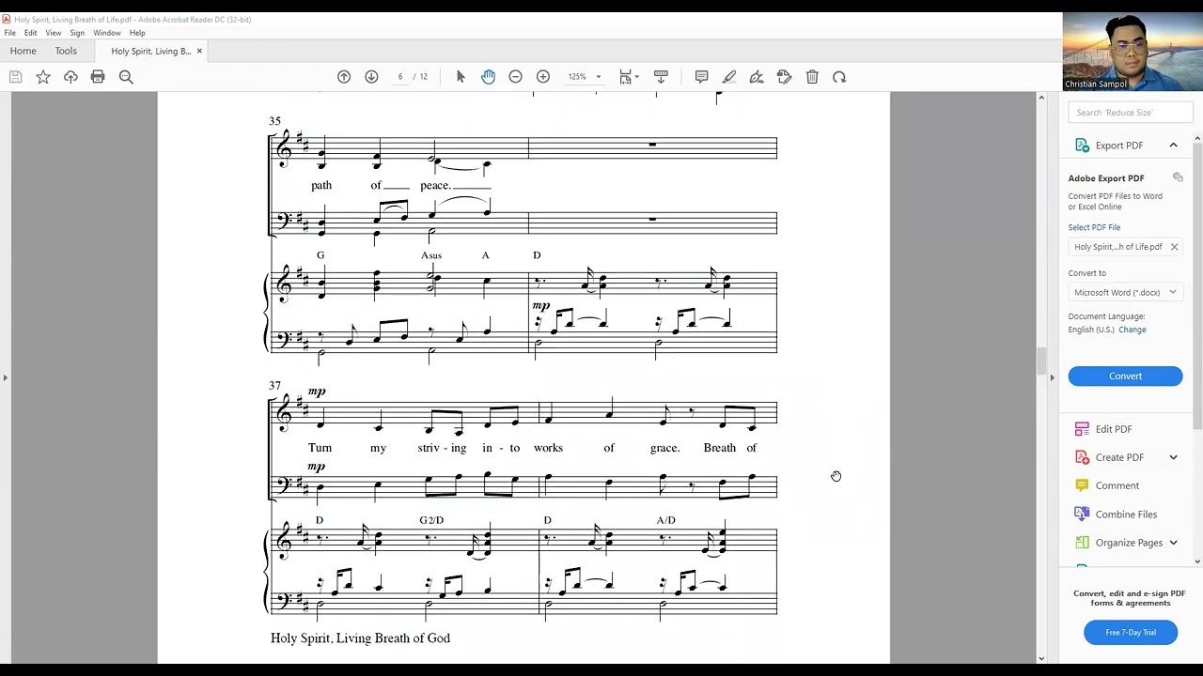This screenshot has width=1203, height=676.
Task: Switch to the Home tab
Action: 23,51
